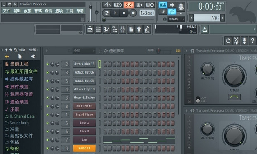Image resolution: width=257 pixels, height=154 pixels.
Task: Add new pattern with plus button
Action: pos(222,18)
